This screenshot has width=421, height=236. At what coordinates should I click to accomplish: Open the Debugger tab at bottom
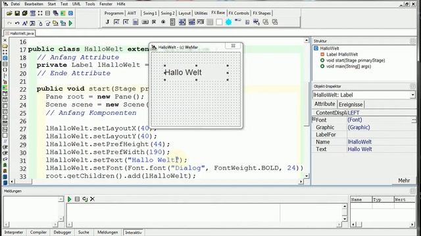pyautogui.click(x=62, y=232)
